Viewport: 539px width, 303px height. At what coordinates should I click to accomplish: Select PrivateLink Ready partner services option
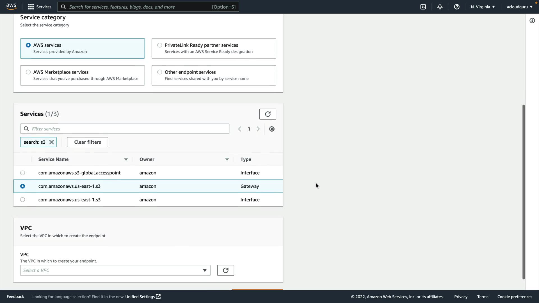160,45
